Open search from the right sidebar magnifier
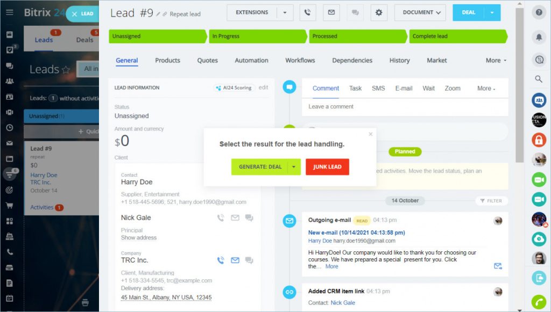Image resolution: width=551 pixels, height=312 pixels. click(539, 78)
